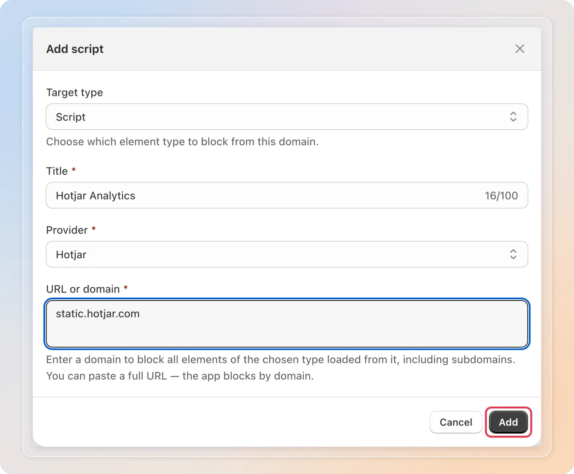Click the Provider field label

tap(67, 230)
